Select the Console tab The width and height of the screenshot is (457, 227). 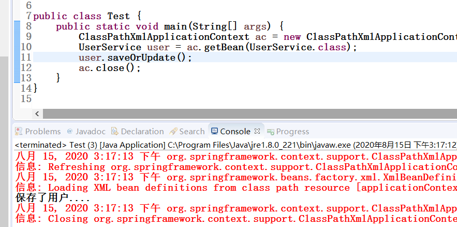235,132
